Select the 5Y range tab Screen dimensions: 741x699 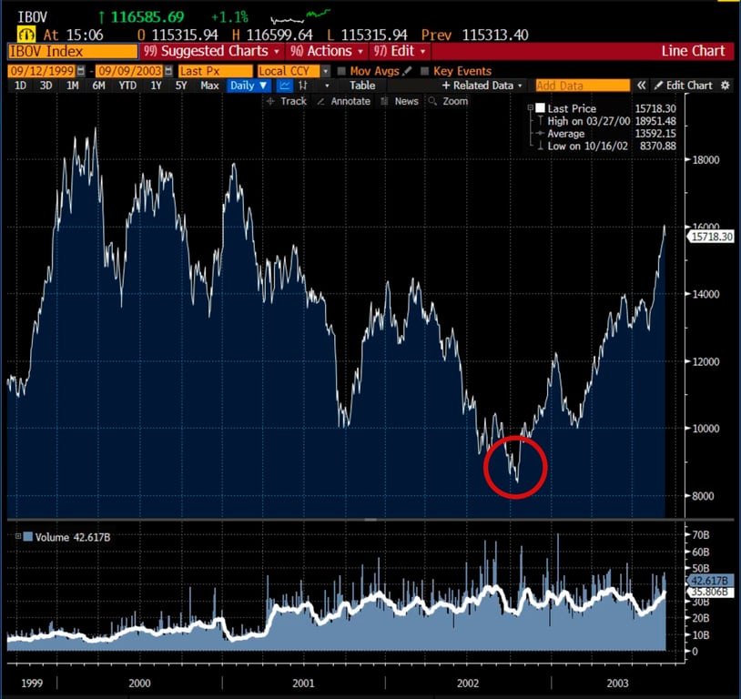(181, 86)
